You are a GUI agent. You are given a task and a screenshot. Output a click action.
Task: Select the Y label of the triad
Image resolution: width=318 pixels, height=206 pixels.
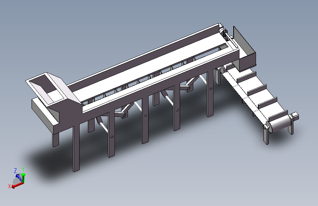pyautogui.click(x=23, y=169)
